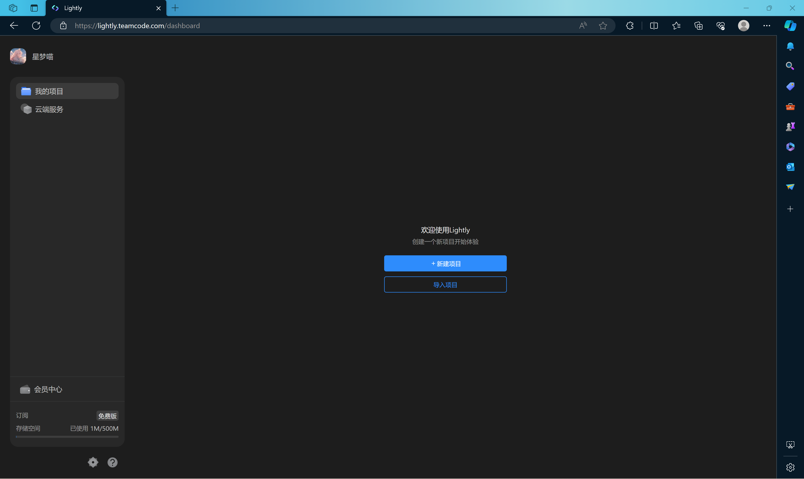The width and height of the screenshot is (804, 479).
Task: Toggle split screen view
Action: 654,26
